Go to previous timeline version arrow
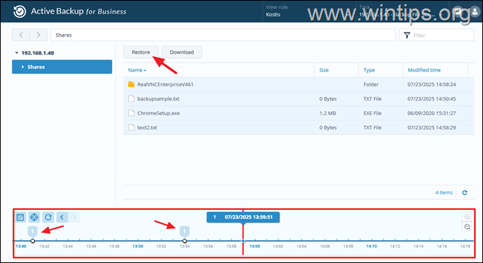Screen dimensions: 483x263 (62, 217)
